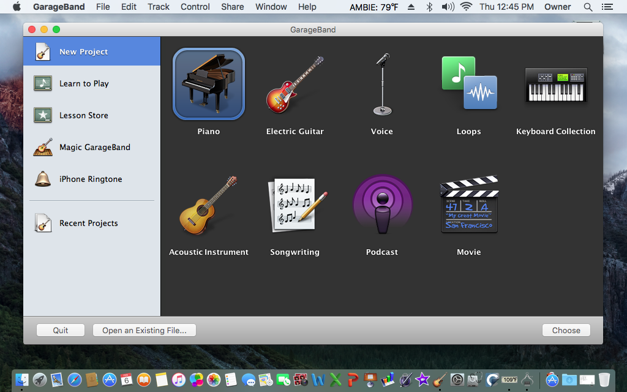Select the Podcast project template

pyautogui.click(x=382, y=205)
